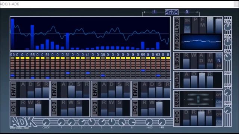
Task: Click Envelope panel R slider
Action: 210,80
